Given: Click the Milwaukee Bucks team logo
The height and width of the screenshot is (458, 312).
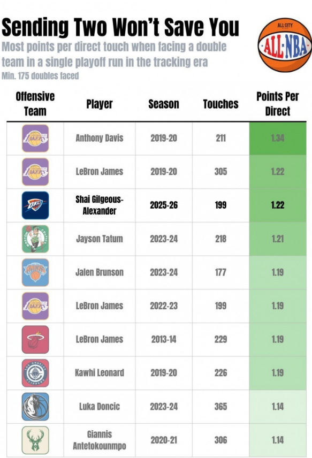Looking at the screenshot, I should pyautogui.click(x=35, y=440).
